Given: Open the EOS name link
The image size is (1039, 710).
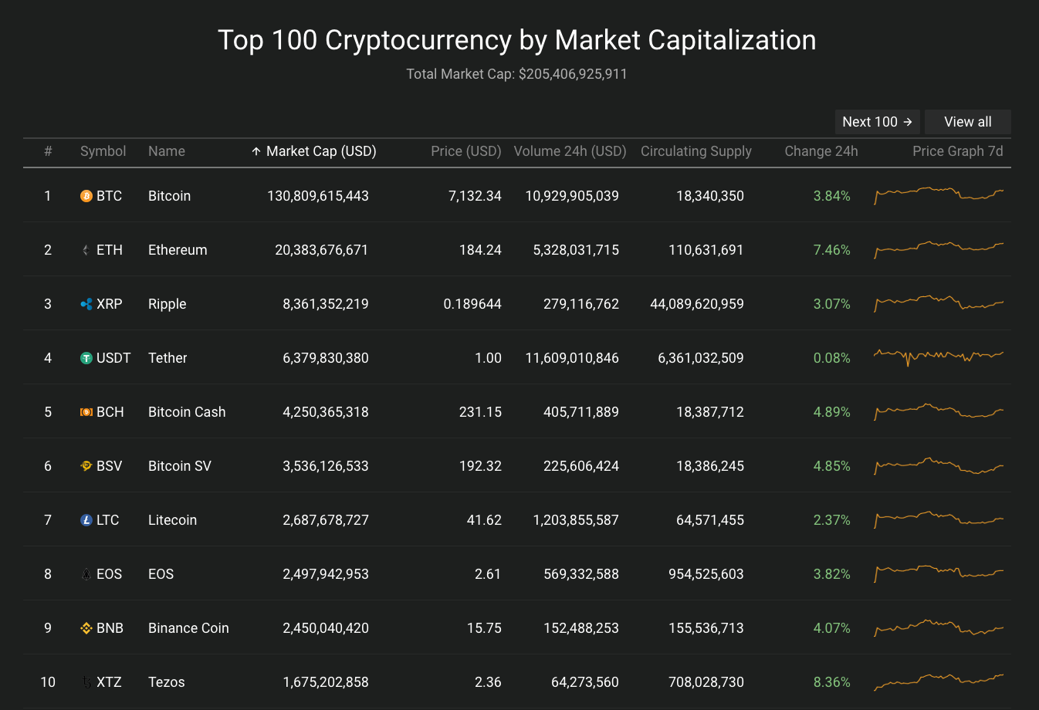Looking at the screenshot, I should (161, 574).
